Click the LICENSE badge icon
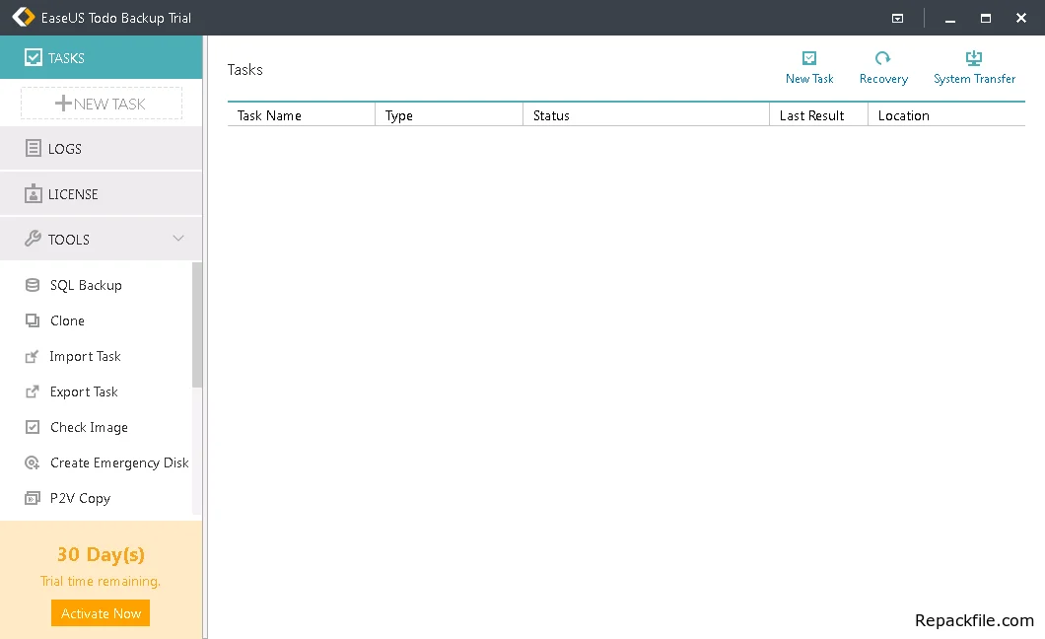1045x639 pixels. pyautogui.click(x=34, y=194)
